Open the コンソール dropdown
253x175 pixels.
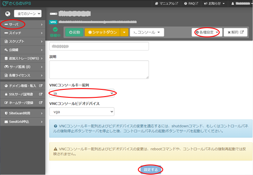(x=147, y=32)
